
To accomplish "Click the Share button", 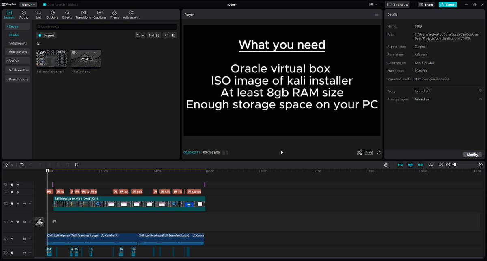I will coord(426,4).
